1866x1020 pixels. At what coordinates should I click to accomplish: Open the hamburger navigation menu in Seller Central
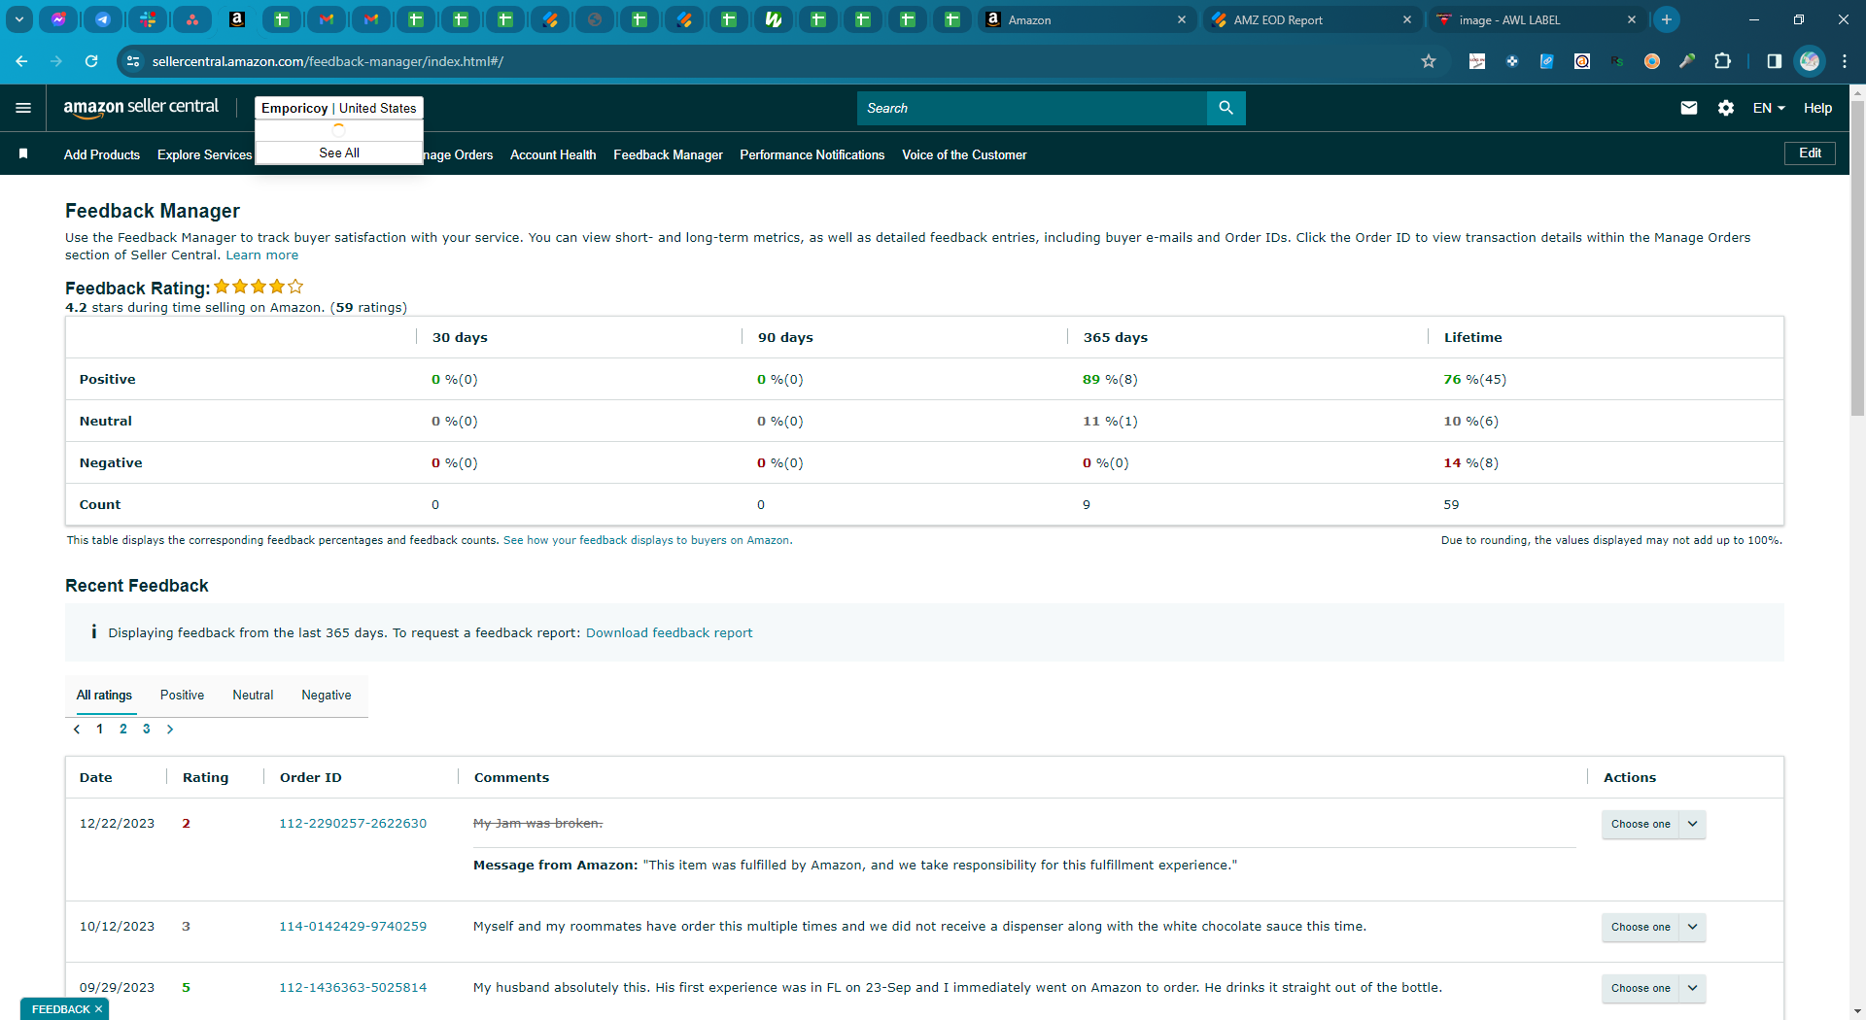coord(23,108)
